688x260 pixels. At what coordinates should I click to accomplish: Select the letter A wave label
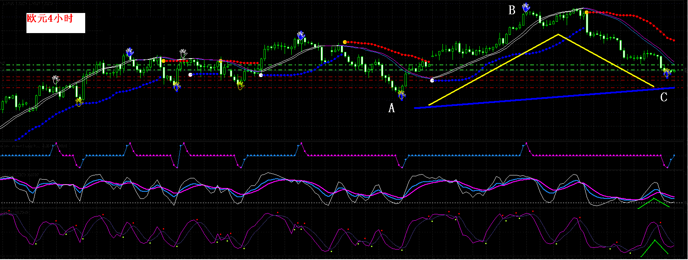pos(391,108)
